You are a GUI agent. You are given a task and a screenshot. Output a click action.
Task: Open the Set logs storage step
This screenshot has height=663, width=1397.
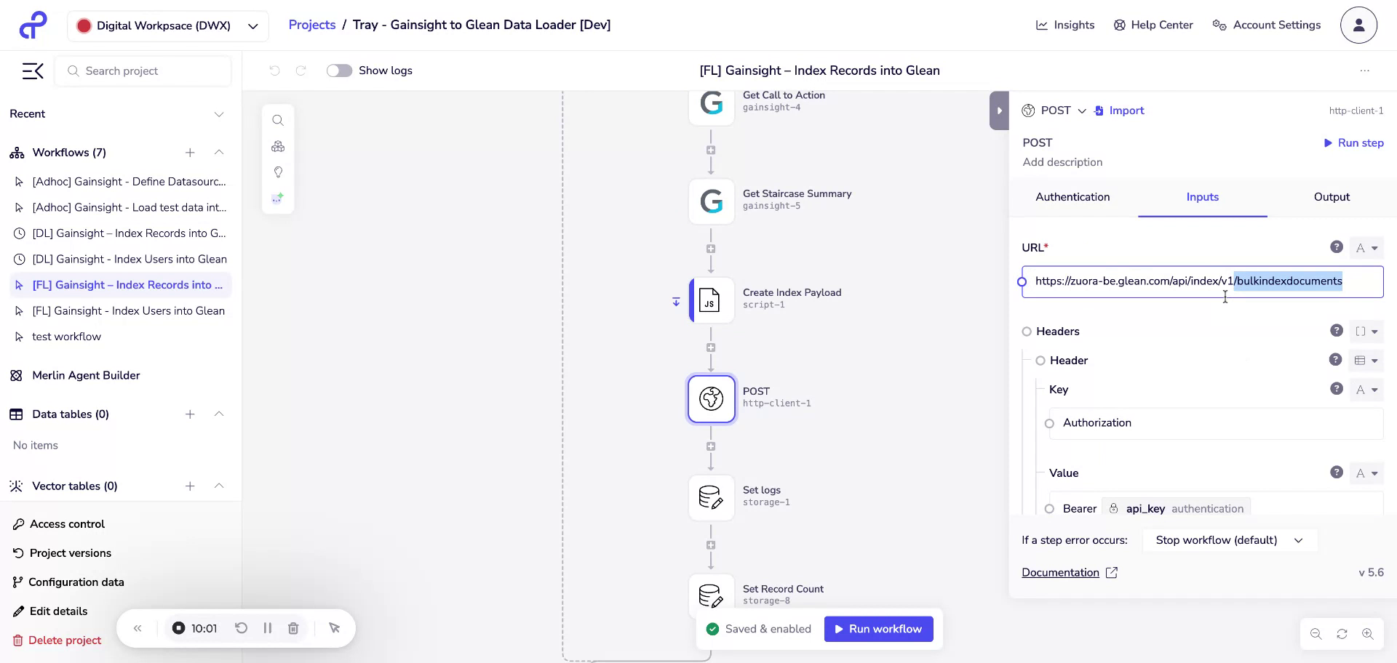click(711, 497)
